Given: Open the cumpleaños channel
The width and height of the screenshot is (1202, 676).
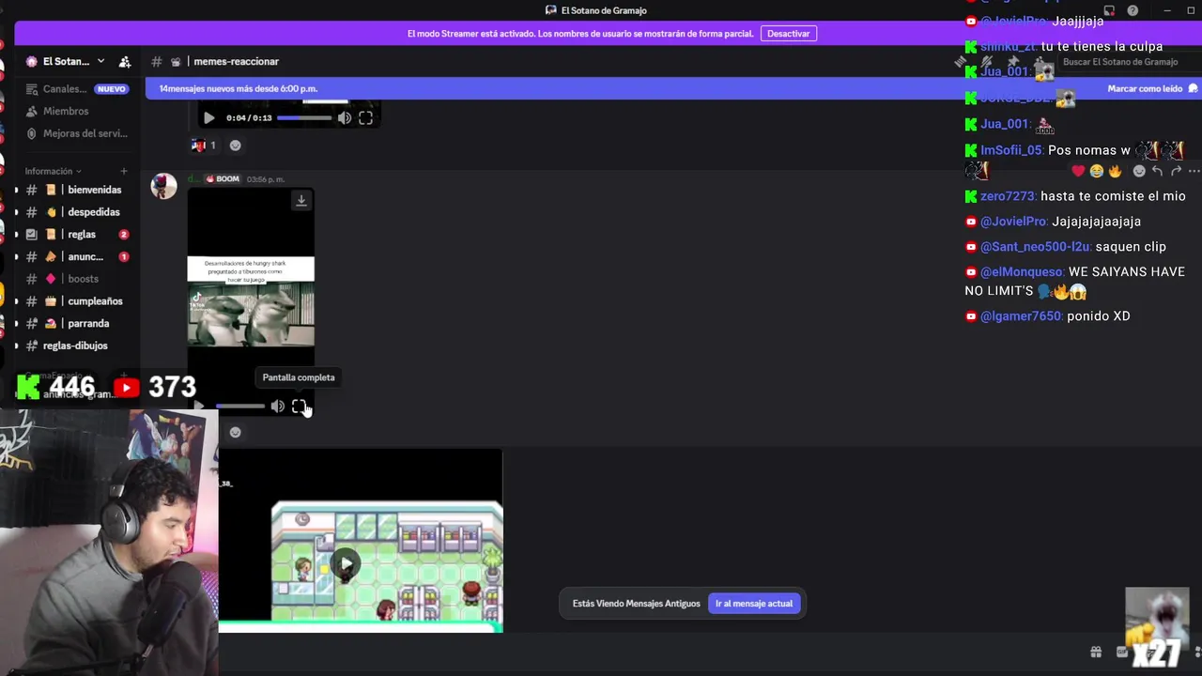Looking at the screenshot, I should click(x=77, y=301).
